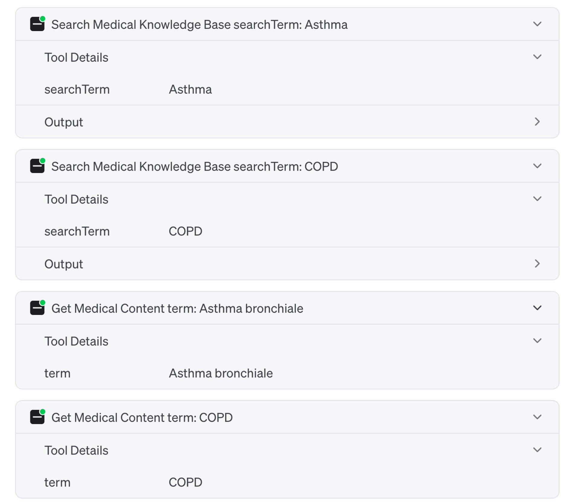Expand Output arrow in Asthma search card
Viewport: 580px width, 503px height.
click(537, 122)
